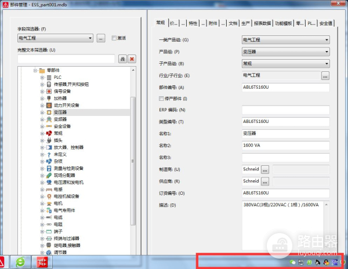Image resolution: width=348 pixels, height=269 pixels.
Task: Switch to the 功能模板 tab
Action: click(x=284, y=23)
